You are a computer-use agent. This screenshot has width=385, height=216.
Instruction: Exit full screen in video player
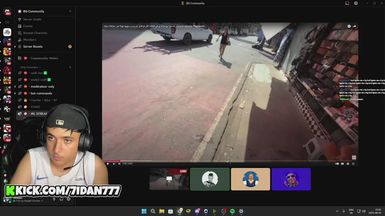[x=353, y=164]
